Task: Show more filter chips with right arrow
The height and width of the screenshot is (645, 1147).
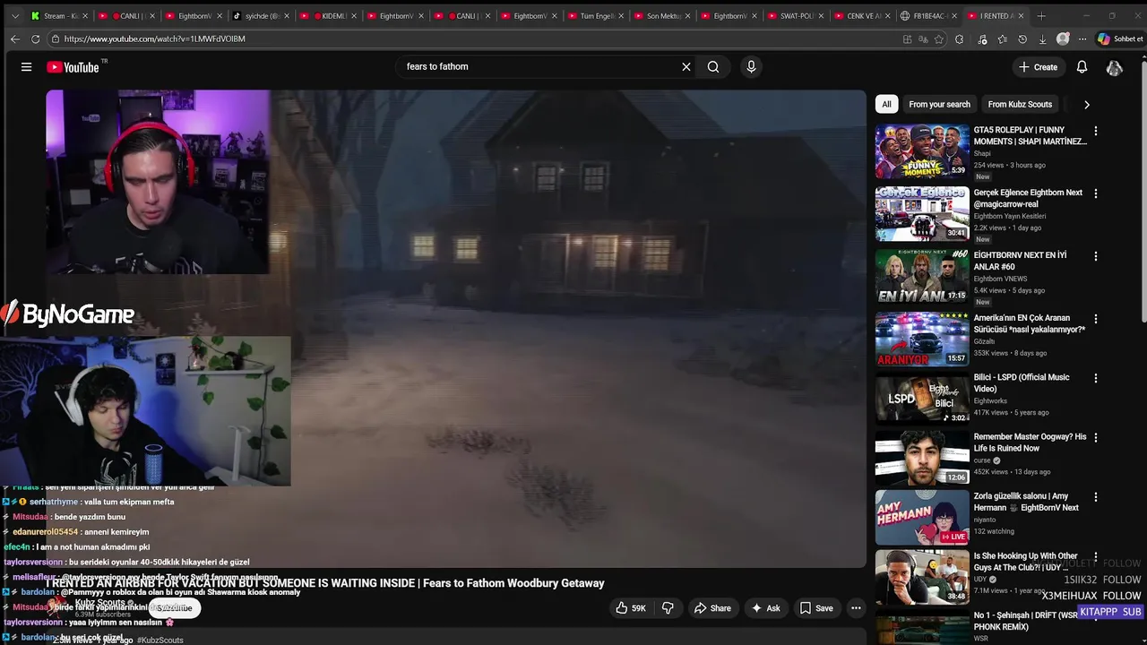Action: 1087,105
